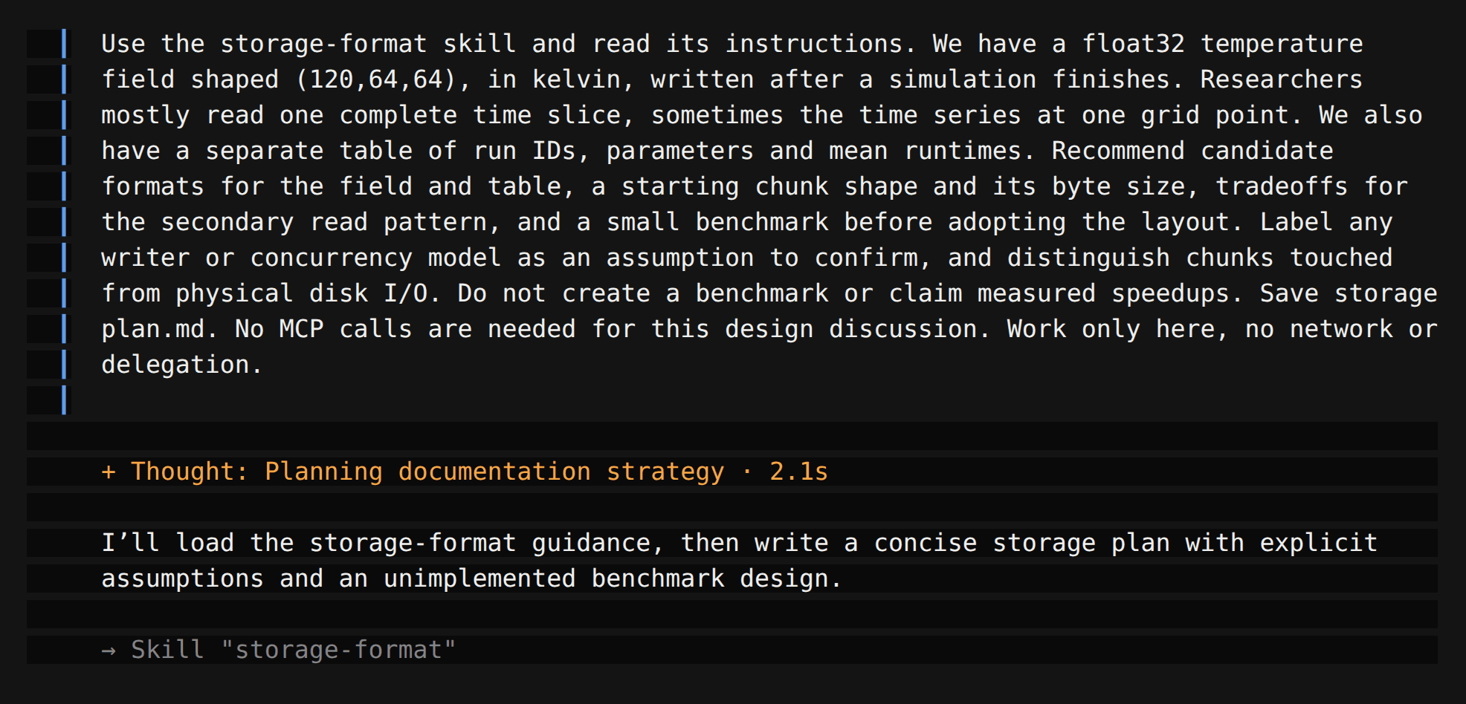
Task: Click the prompt line starting "plan.md. No MCP calls"
Action: (769, 329)
